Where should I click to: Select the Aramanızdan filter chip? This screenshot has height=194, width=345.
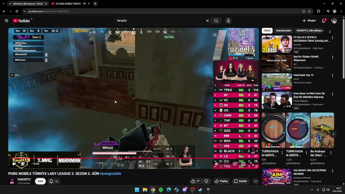click(x=284, y=31)
